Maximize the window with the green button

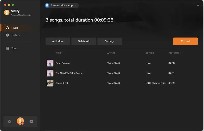(13, 5)
